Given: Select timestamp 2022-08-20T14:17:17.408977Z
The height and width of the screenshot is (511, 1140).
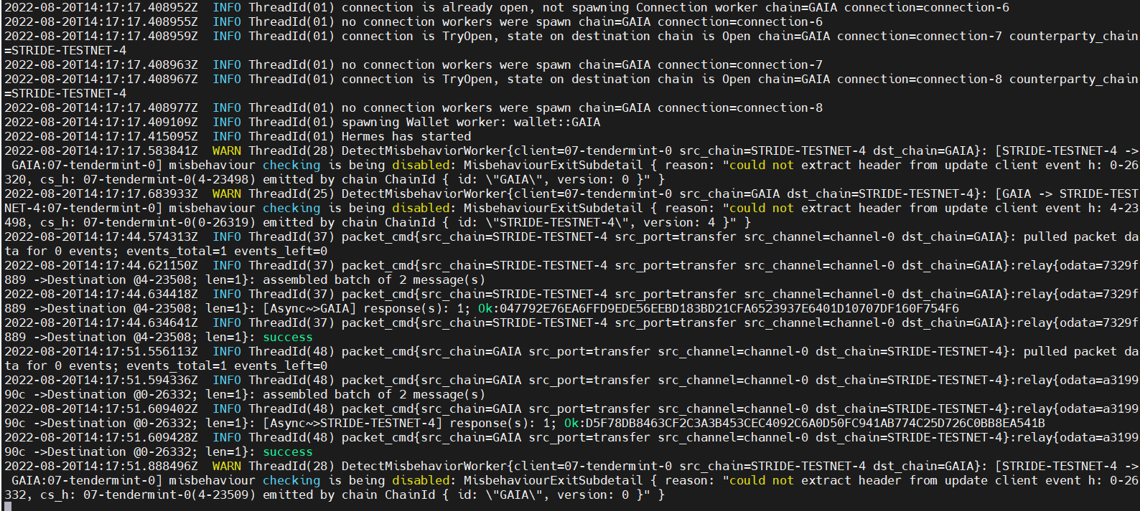Looking at the screenshot, I should pos(101,108).
